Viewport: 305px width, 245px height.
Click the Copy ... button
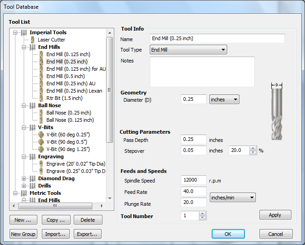tap(56, 220)
